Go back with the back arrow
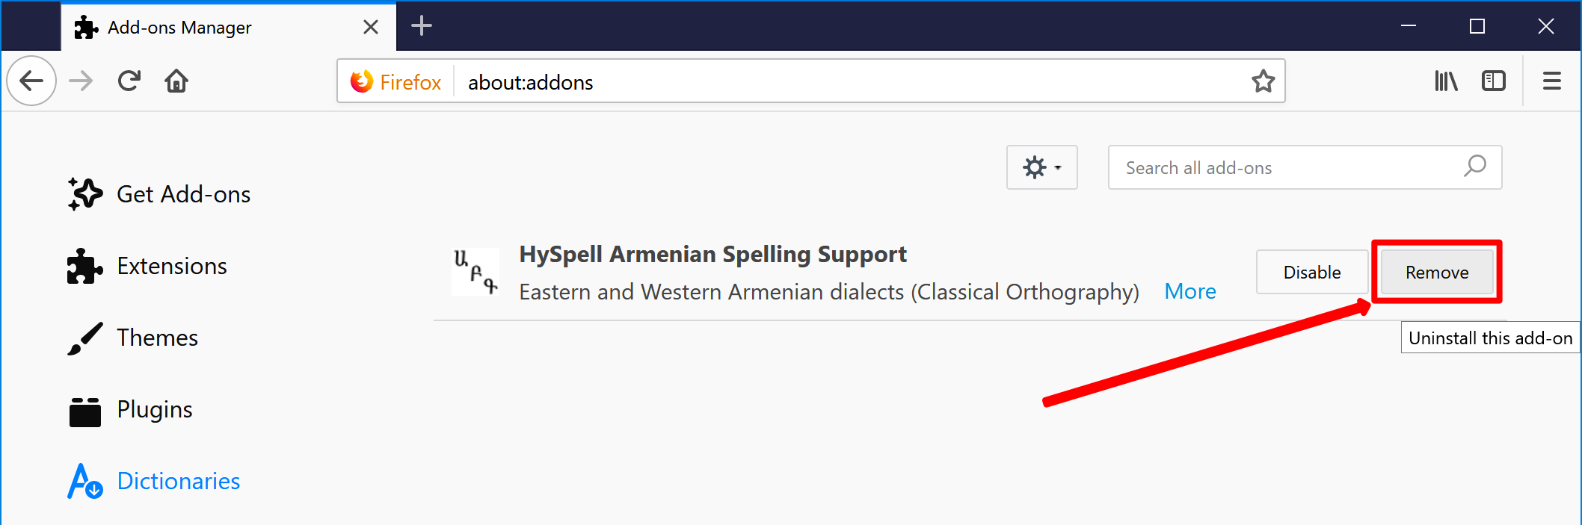The image size is (1582, 525). pyautogui.click(x=31, y=81)
